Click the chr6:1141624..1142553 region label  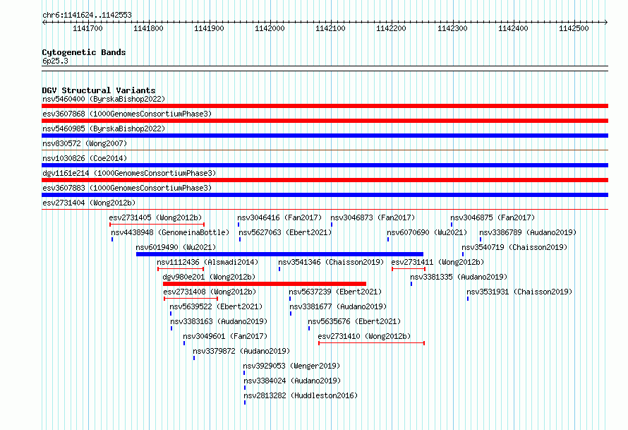pos(87,15)
